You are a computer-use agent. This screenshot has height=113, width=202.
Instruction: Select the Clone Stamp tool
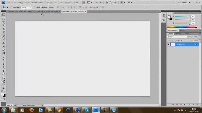(3, 43)
